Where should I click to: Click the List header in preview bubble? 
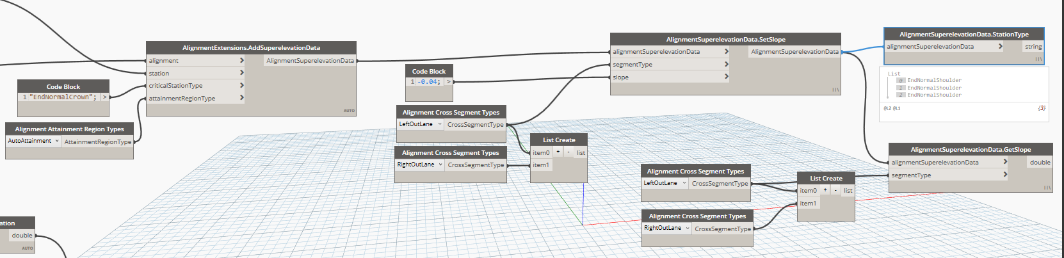pos(894,74)
